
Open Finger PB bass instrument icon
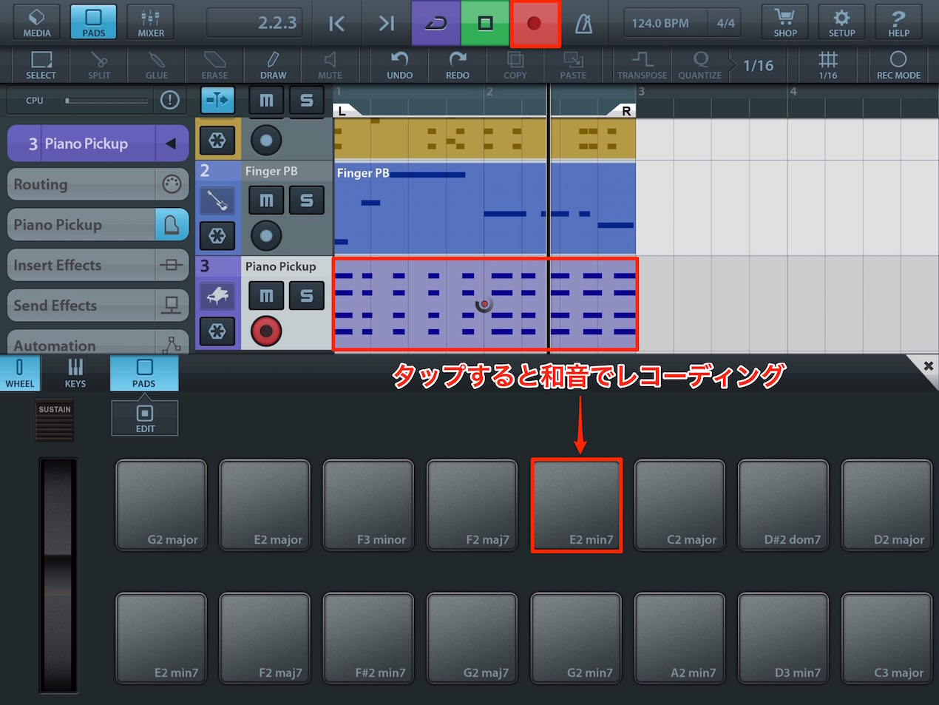pyautogui.click(x=217, y=200)
